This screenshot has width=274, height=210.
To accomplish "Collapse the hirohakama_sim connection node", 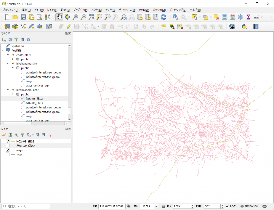I will click(8, 64).
